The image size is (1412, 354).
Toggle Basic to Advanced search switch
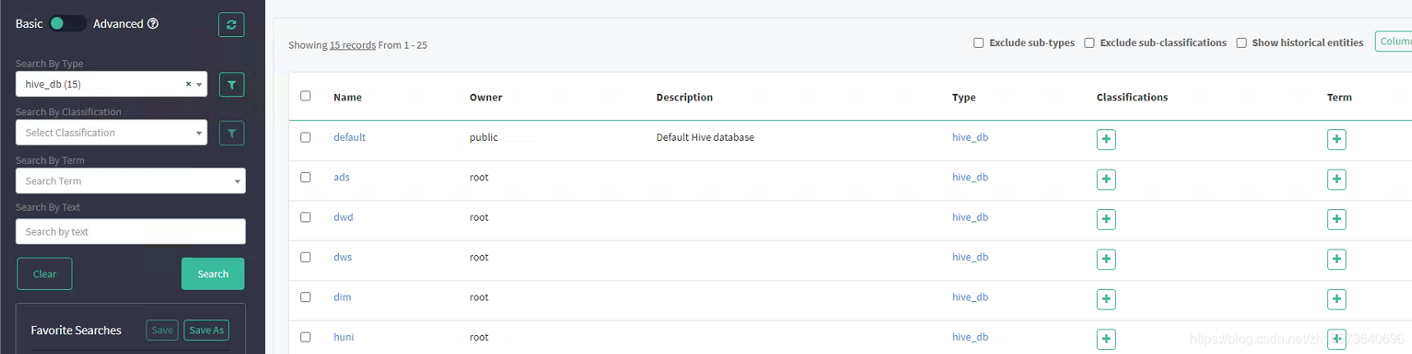[66, 23]
